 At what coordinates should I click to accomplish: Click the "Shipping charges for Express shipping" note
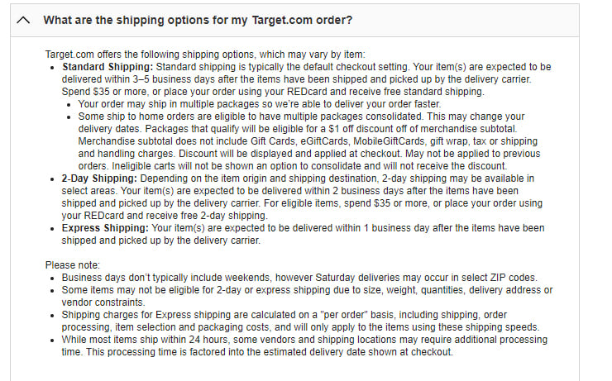click(x=300, y=321)
